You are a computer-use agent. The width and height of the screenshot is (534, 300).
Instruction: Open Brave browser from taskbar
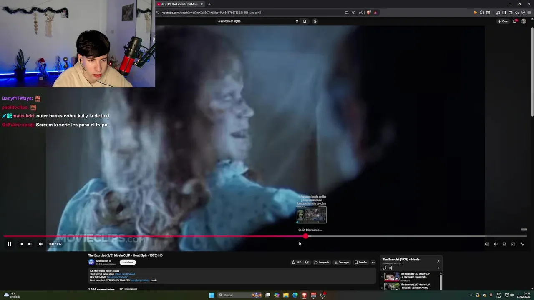tap(304, 295)
